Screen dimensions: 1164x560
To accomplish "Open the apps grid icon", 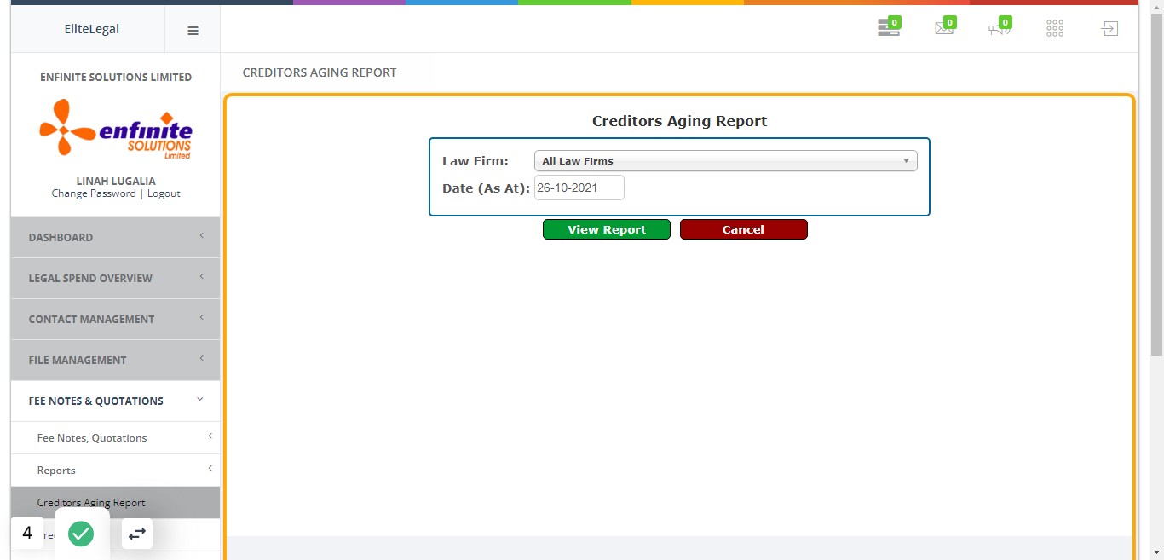I will pyautogui.click(x=1055, y=29).
